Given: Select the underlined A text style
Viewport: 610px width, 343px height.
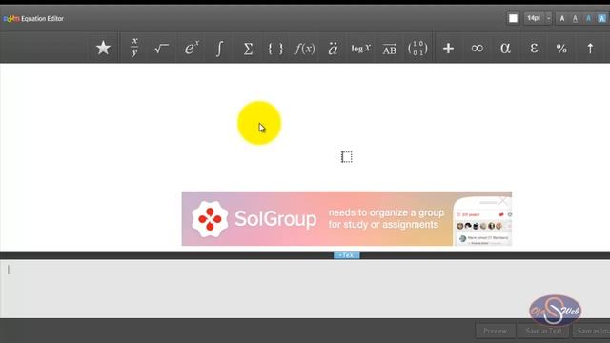Looking at the screenshot, I should (x=575, y=18).
